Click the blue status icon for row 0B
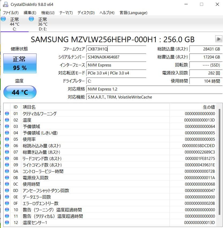Image resolution: width=223 pixels, height=228 pixels. point(7,178)
